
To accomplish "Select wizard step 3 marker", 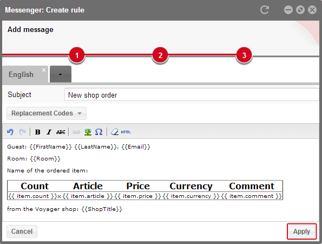I will click(244, 55).
